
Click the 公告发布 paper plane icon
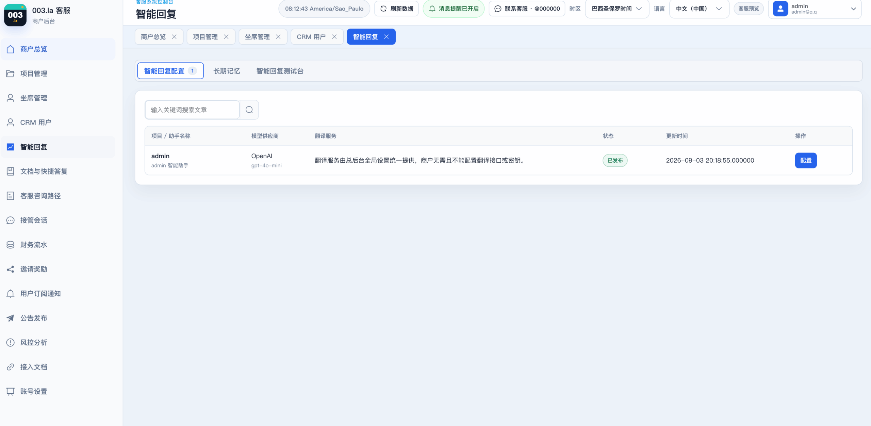[11, 318]
